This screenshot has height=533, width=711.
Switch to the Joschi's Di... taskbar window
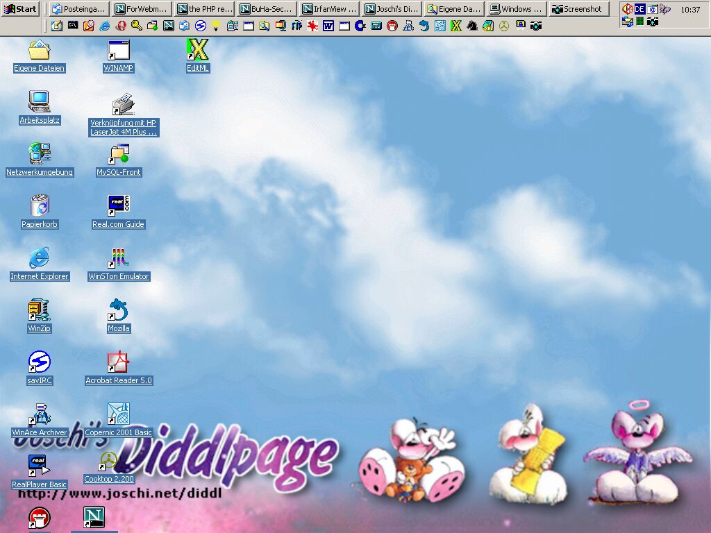[392, 8]
